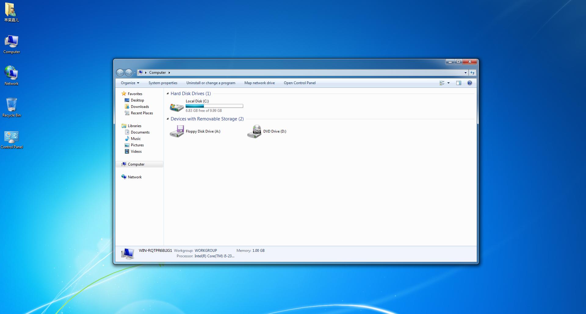586x314 pixels.
Task: Click System properties in the toolbar
Action: point(163,83)
